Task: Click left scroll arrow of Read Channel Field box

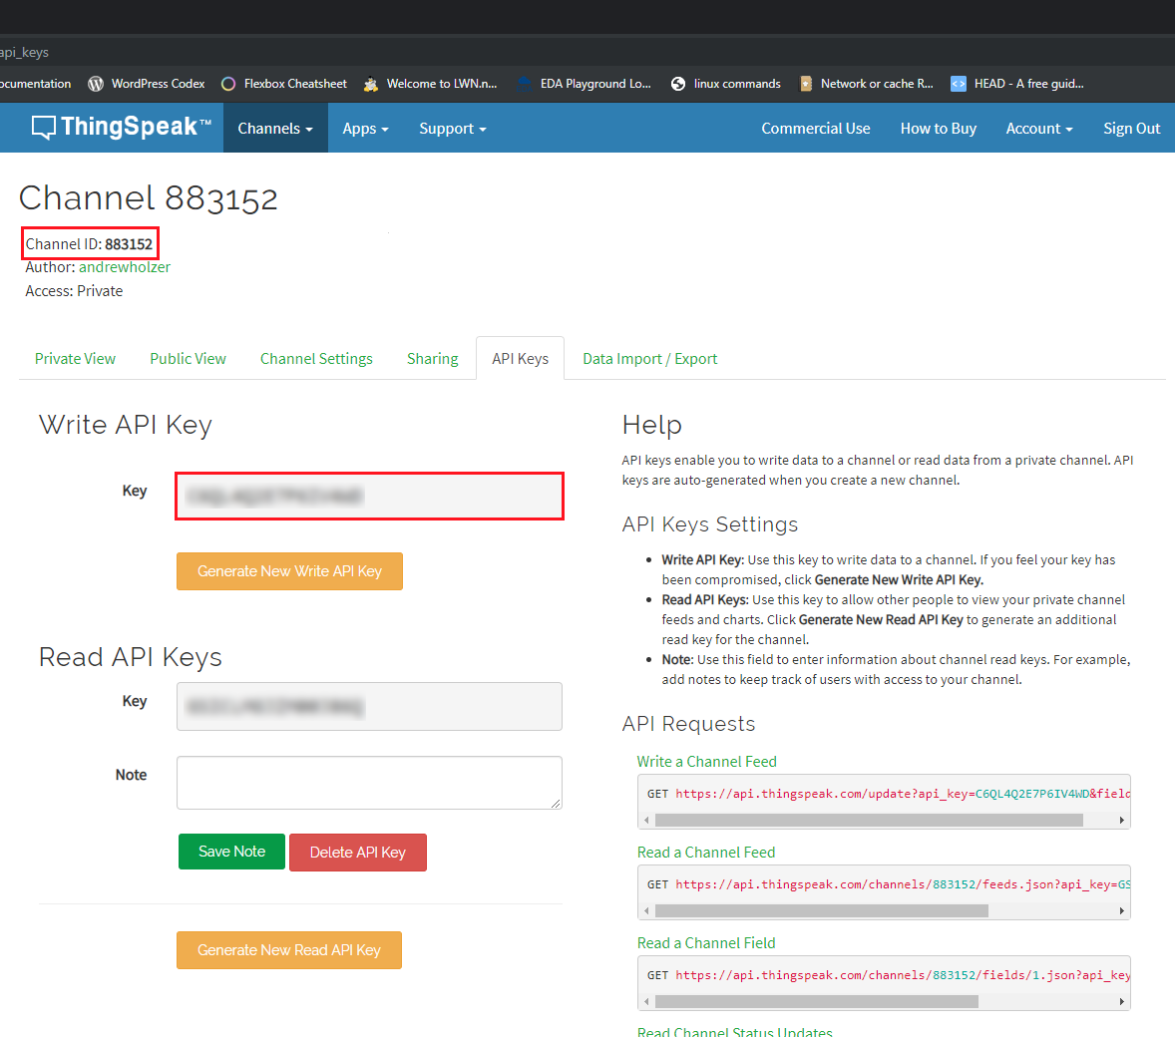Action: coord(646,1002)
